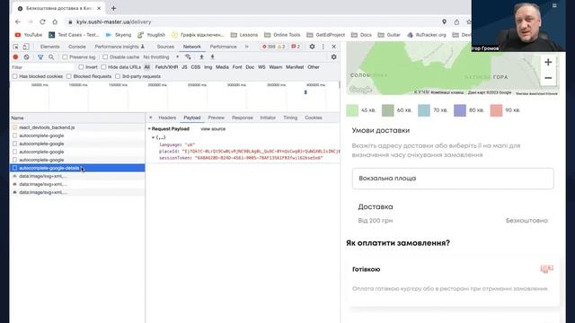This screenshot has width=575, height=323.
Task: Click the share page icon
Action: (x=456, y=22)
